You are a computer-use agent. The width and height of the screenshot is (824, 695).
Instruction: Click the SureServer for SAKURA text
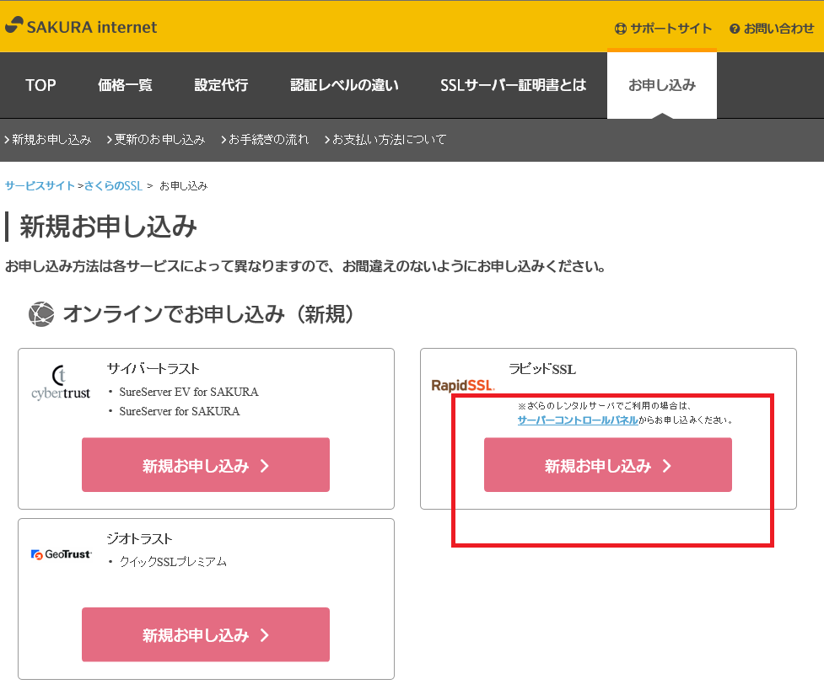pos(179,412)
